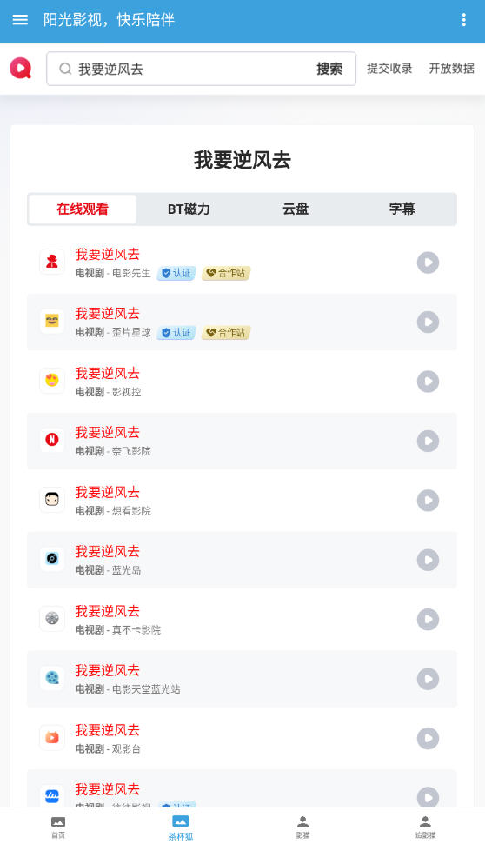Click the 想看影院 face icon
This screenshot has width=485, height=844.
pyautogui.click(x=52, y=500)
